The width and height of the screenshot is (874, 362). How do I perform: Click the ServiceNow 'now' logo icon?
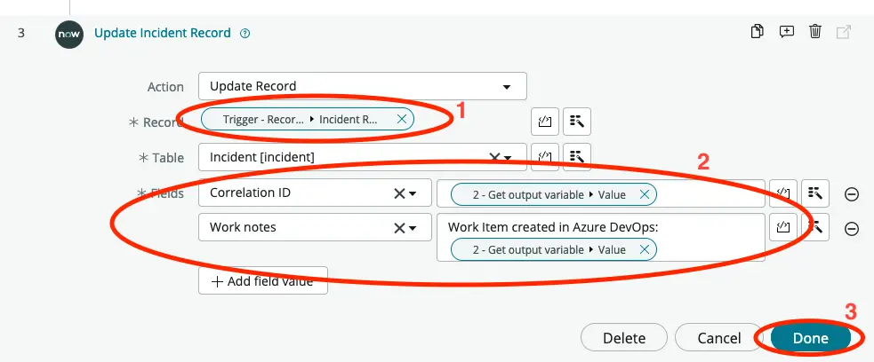69,35
